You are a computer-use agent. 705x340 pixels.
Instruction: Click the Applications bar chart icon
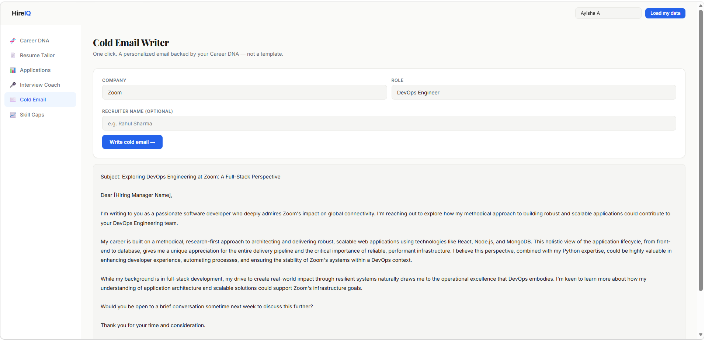13,70
